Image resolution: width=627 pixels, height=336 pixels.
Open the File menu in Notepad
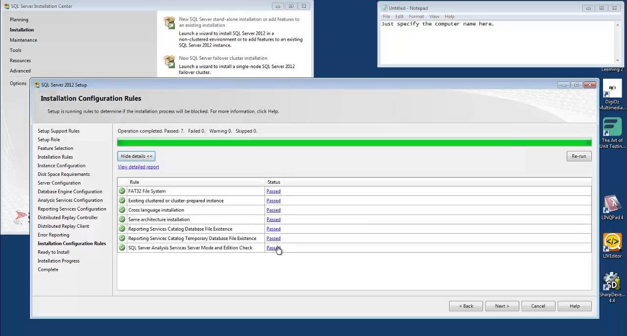pos(386,17)
